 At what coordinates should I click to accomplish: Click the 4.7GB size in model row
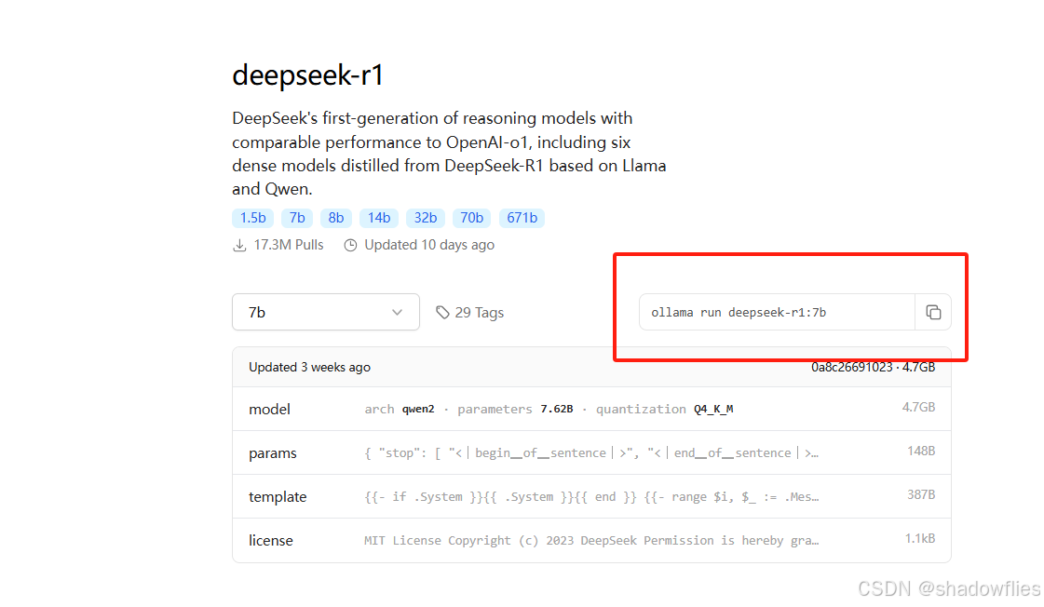(918, 408)
